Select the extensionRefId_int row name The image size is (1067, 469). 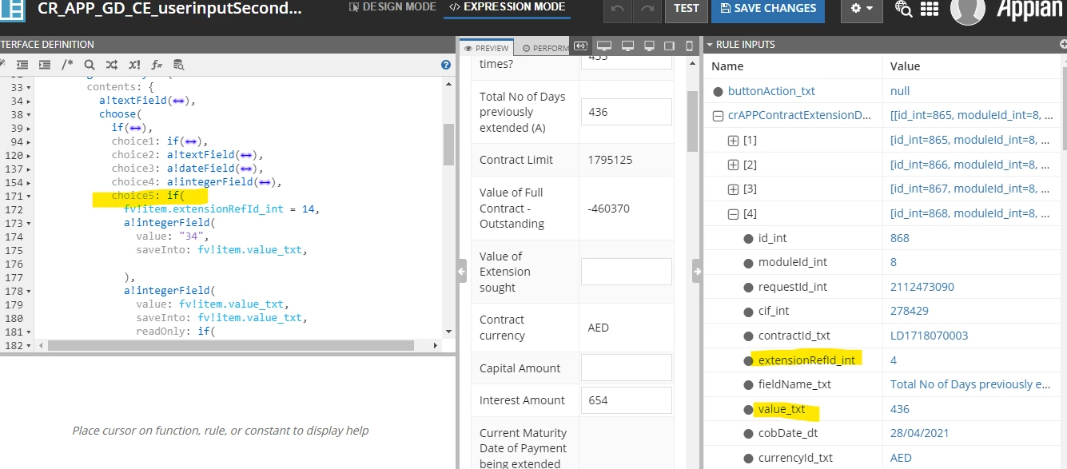806,360
